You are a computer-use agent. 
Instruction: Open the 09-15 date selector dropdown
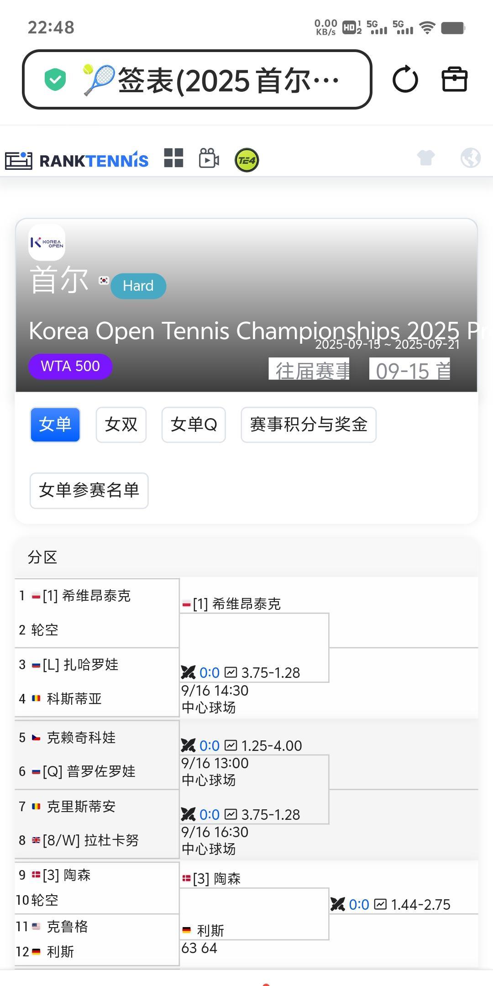click(x=409, y=369)
